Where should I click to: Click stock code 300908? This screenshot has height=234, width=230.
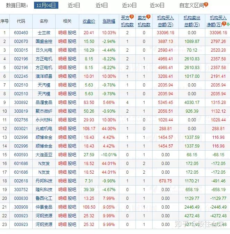[21, 207]
